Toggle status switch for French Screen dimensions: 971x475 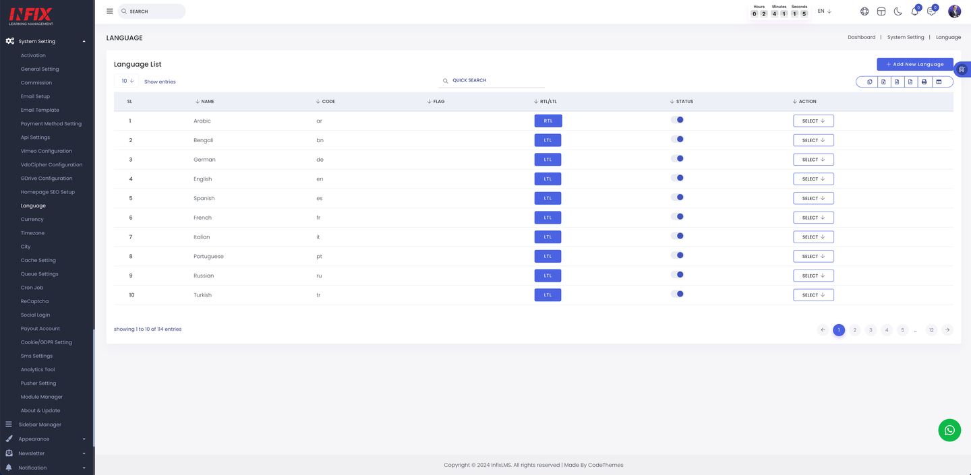click(x=678, y=217)
